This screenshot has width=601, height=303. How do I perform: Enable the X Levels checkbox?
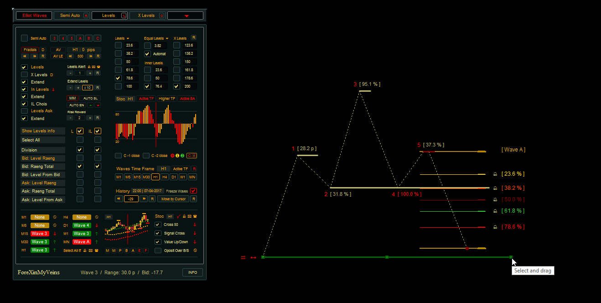[25, 74]
